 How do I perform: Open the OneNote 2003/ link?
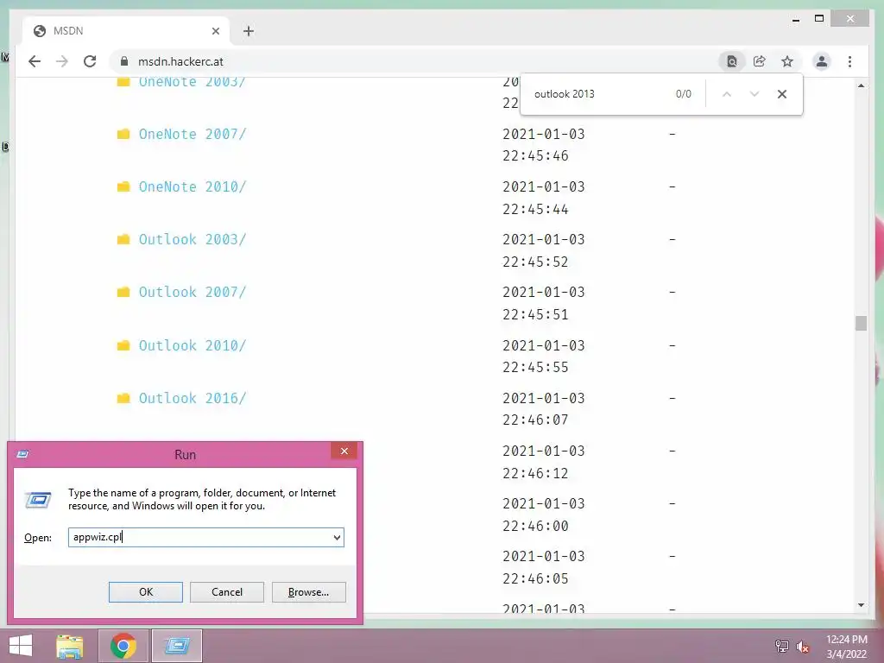point(193,82)
